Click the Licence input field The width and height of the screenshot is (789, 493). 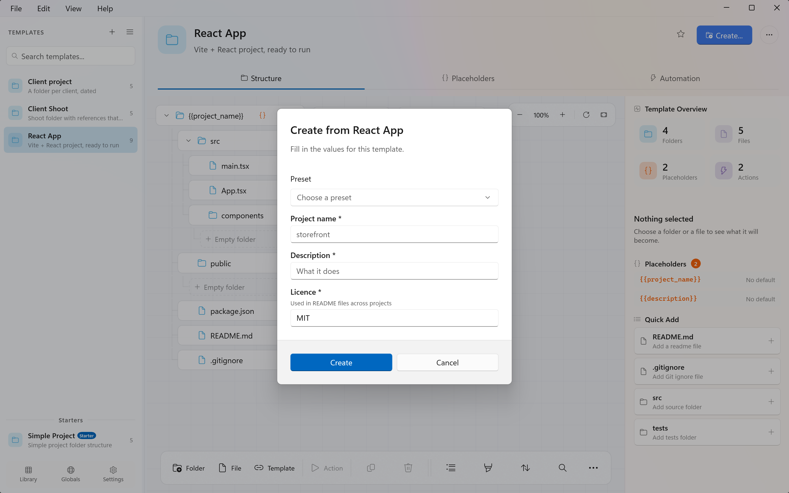[x=394, y=318]
